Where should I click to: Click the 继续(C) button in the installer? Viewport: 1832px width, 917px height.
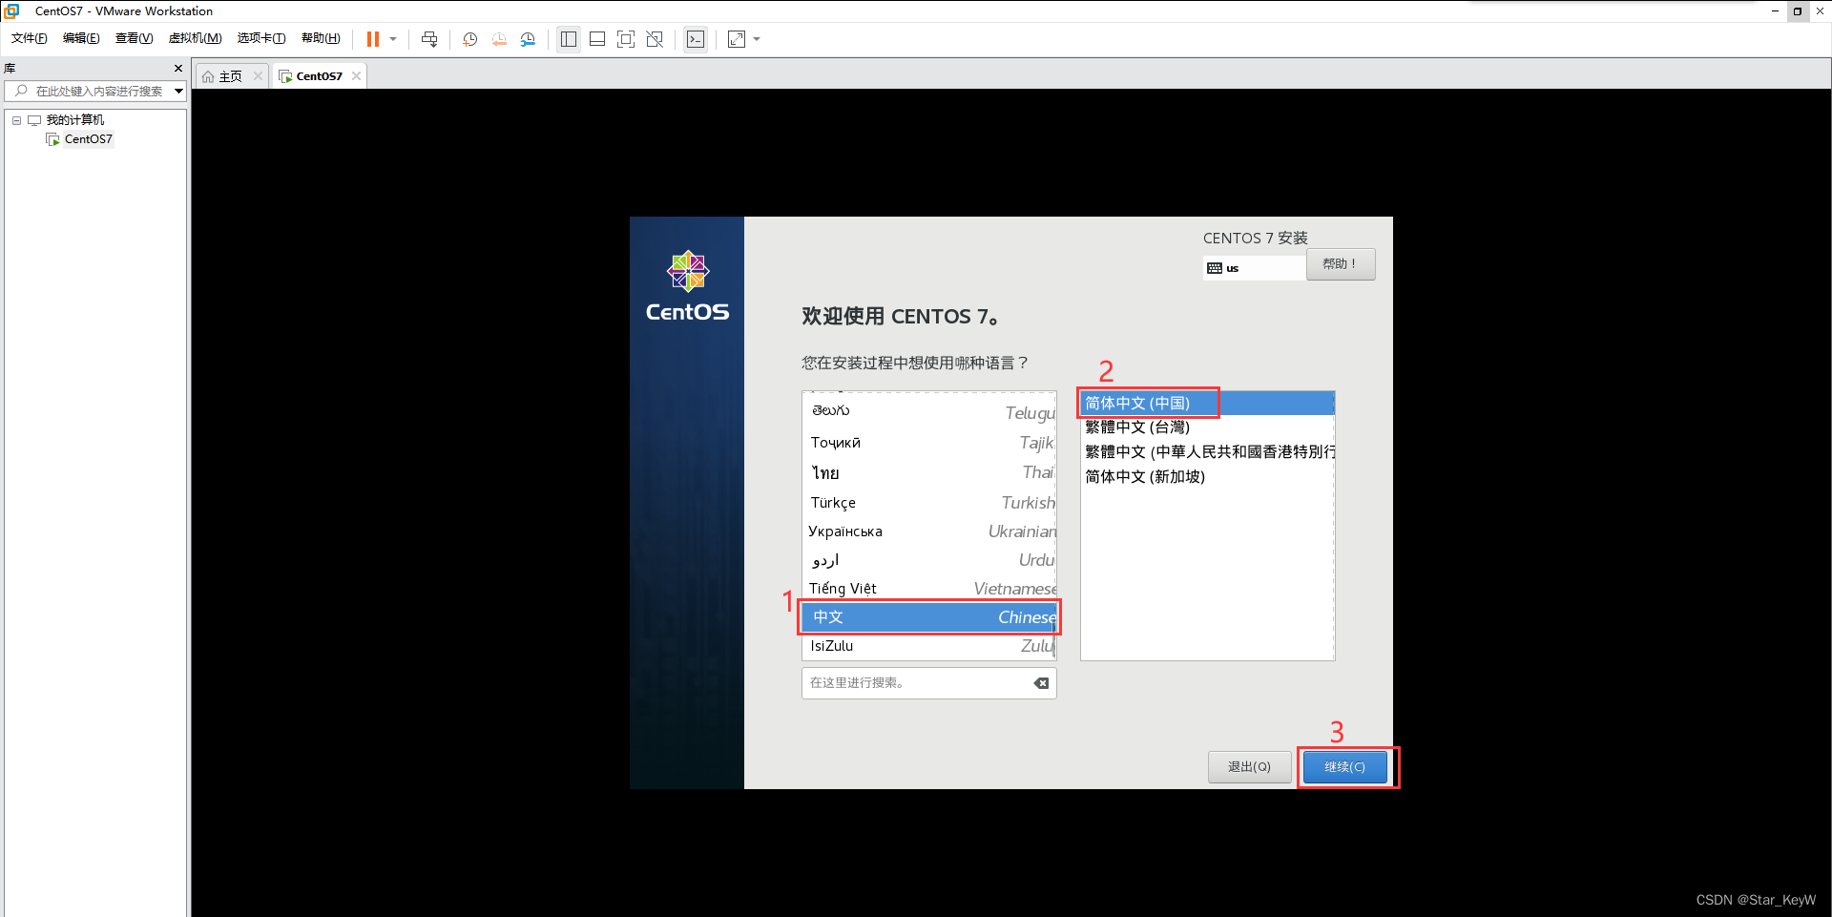pos(1346,767)
